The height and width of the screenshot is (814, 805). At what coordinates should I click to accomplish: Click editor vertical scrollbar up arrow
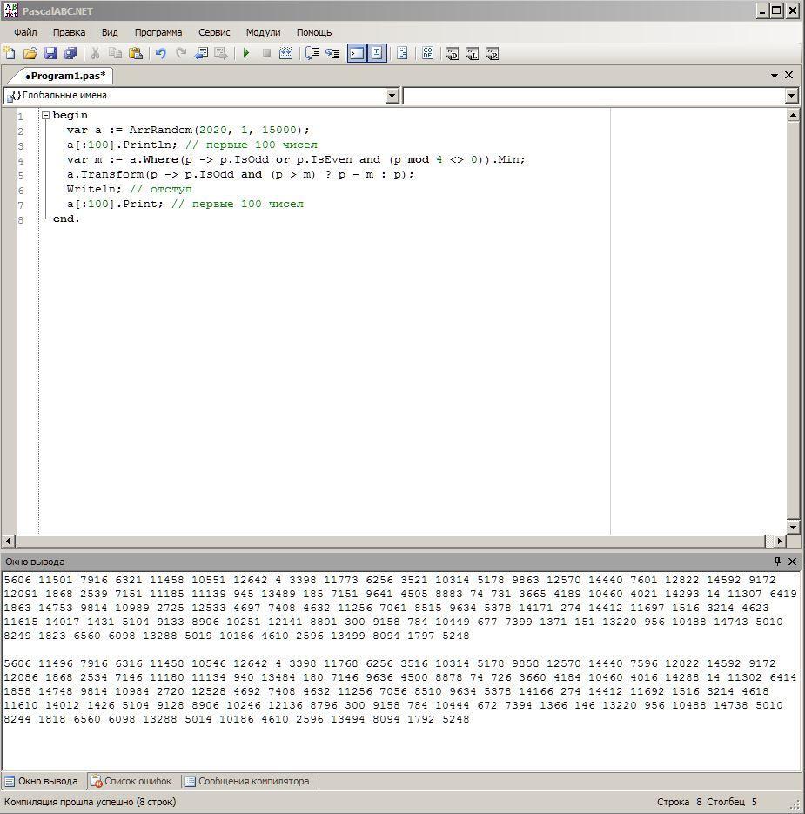(x=793, y=115)
